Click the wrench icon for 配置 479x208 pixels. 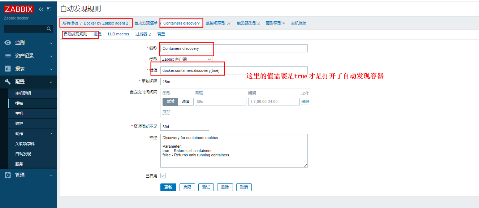pyautogui.click(x=8, y=82)
